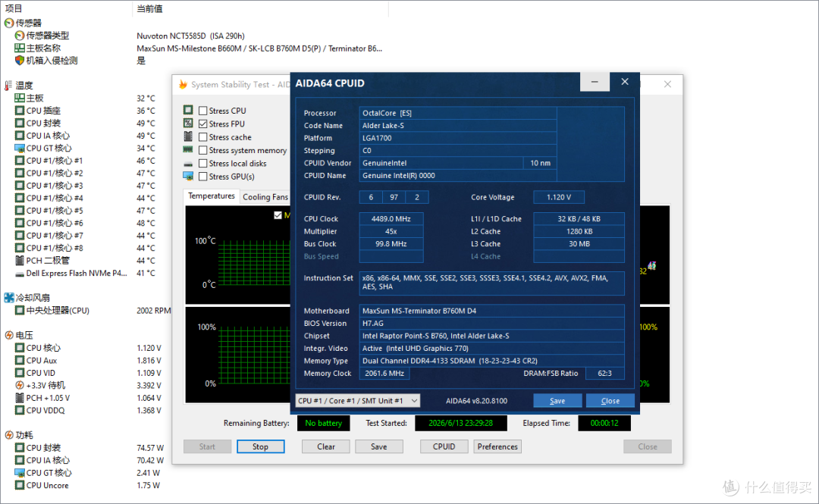Switch to the Temperatures tab
The image size is (819, 504).
(212, 196)
